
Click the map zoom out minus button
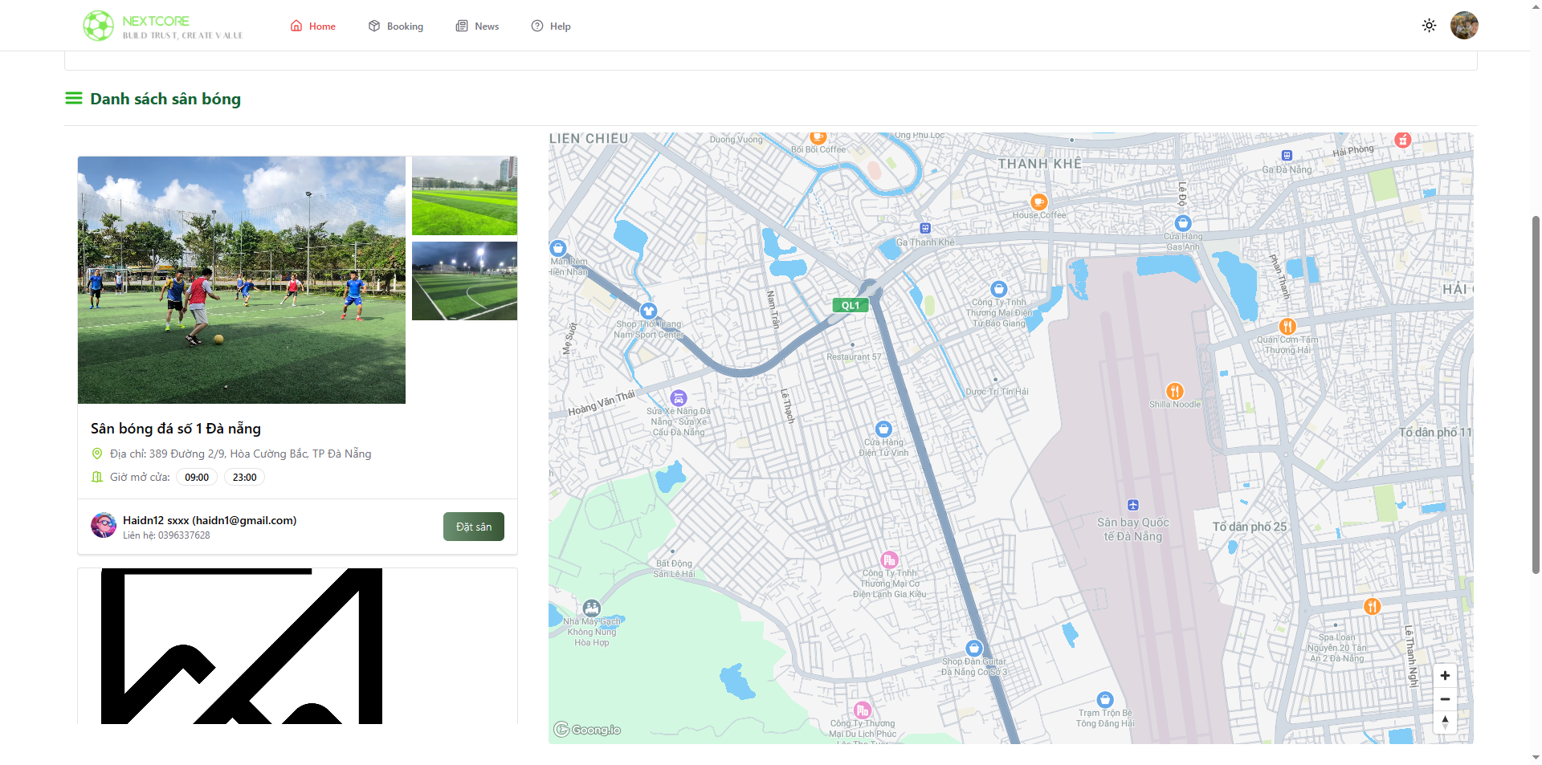point(1444,699)
